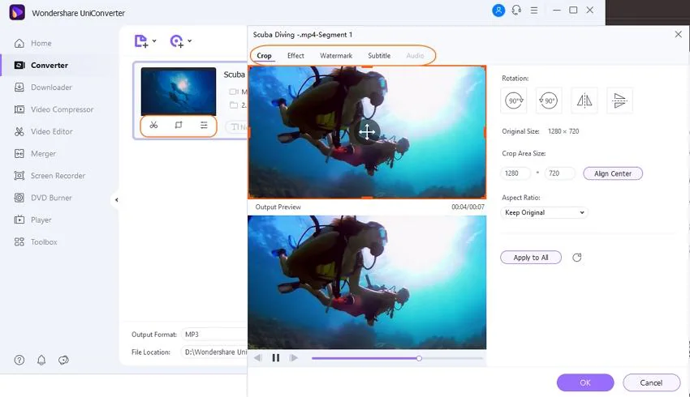The image size is (690, 397).
Task: Click the File Location path field
Action: click(x=213, y=352)
